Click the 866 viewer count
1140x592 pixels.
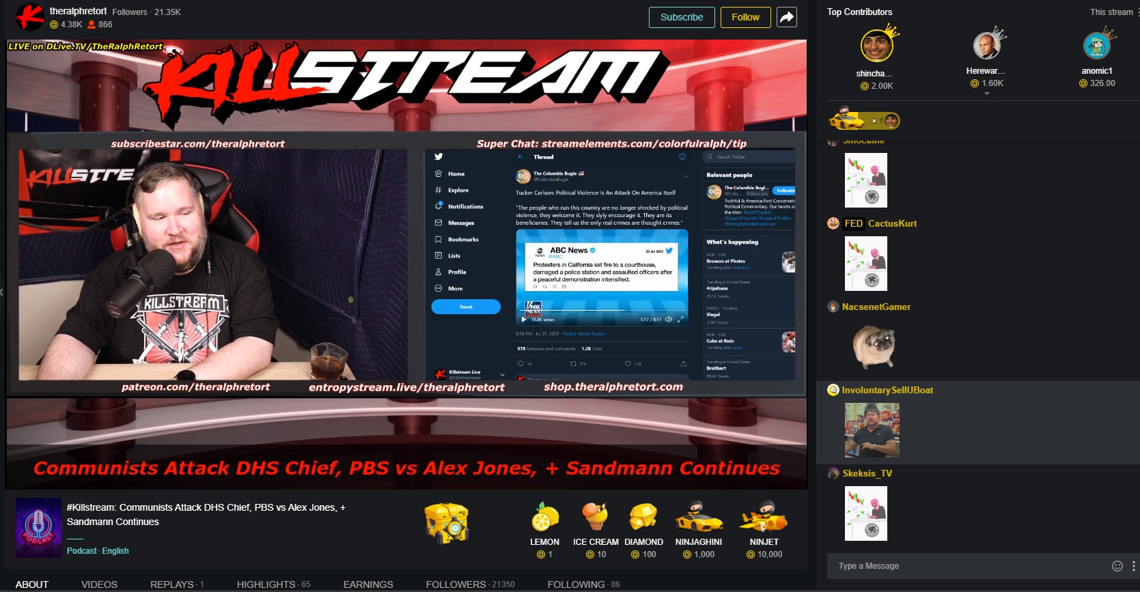tap(100, 25)
